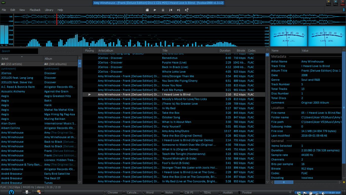Stop playback with the Stop button
Image resolution: width=346 pixels, height=195 pixels.
147,10
